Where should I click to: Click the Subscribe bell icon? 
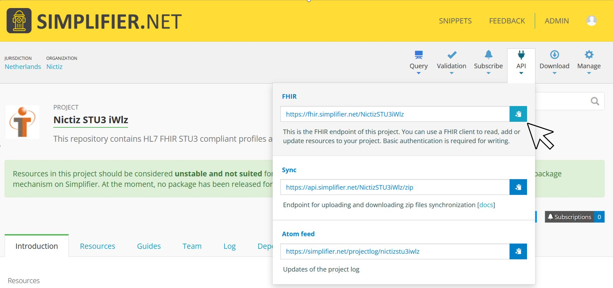click(488, 54)
